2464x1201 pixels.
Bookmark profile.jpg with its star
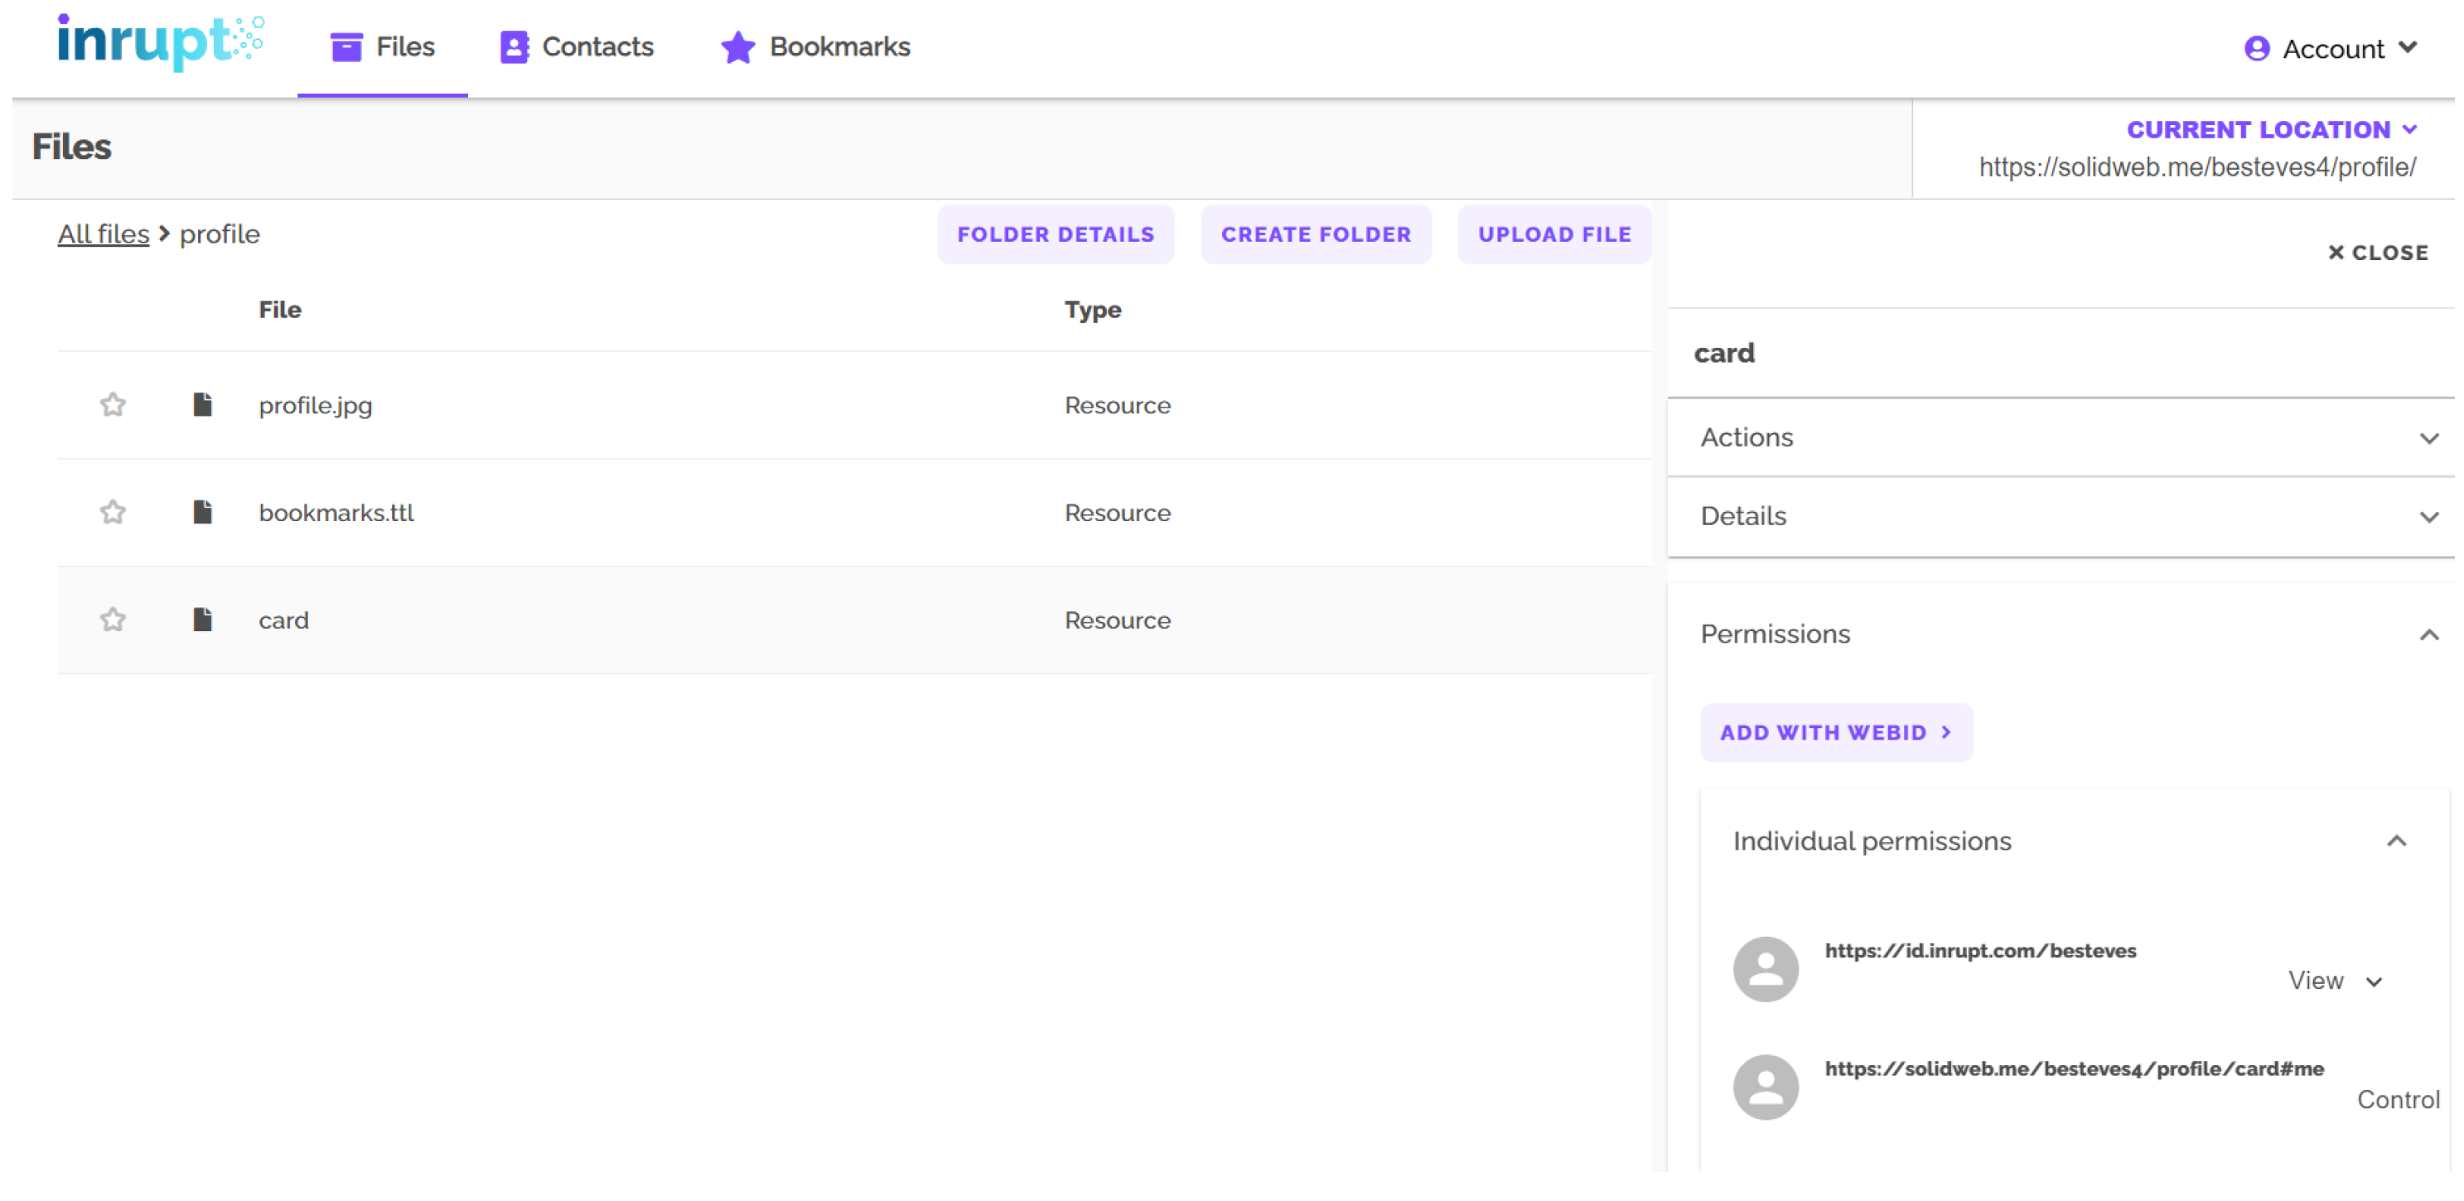click(113, 404)
